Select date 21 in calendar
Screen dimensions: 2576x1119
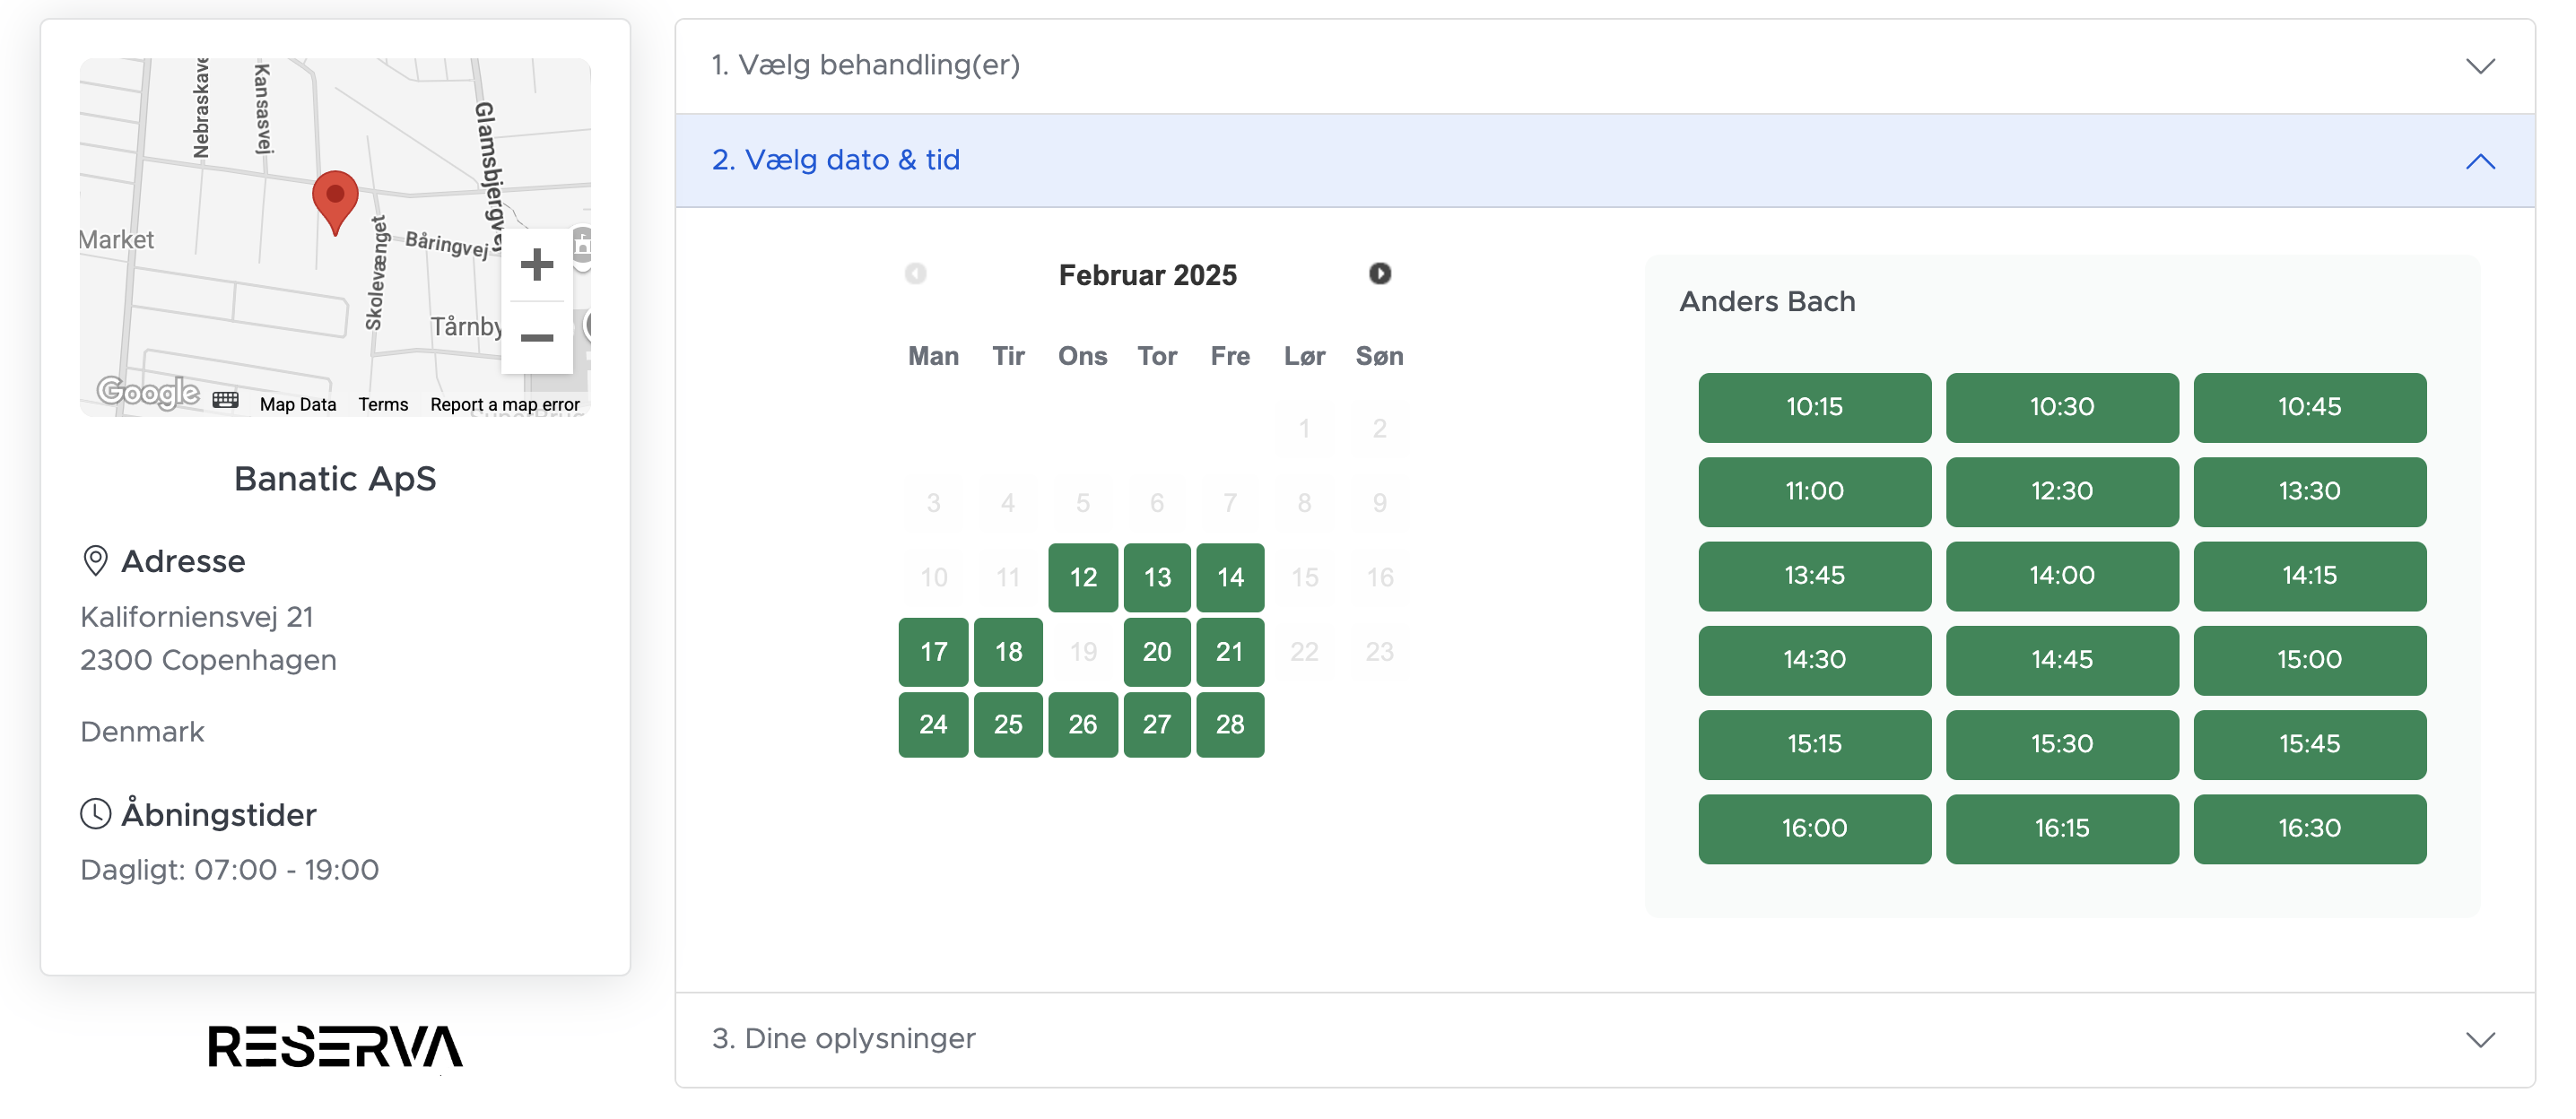click(1230, 651)
